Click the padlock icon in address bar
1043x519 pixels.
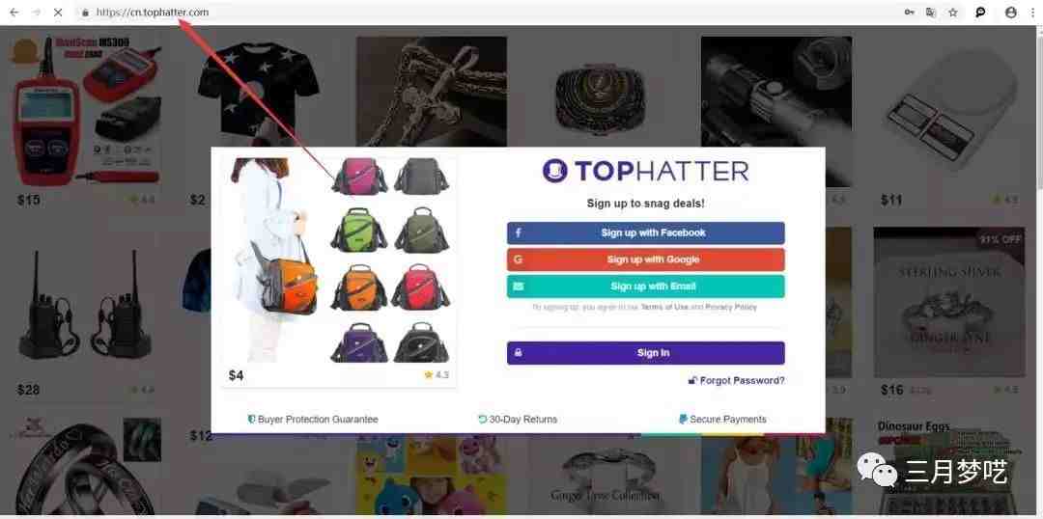(85, 12)
